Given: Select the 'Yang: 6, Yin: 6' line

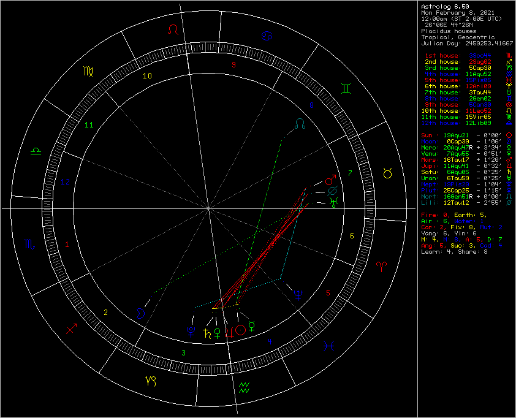Looking at the screenshot, I should pyautogui.click(x=449, y=234).
